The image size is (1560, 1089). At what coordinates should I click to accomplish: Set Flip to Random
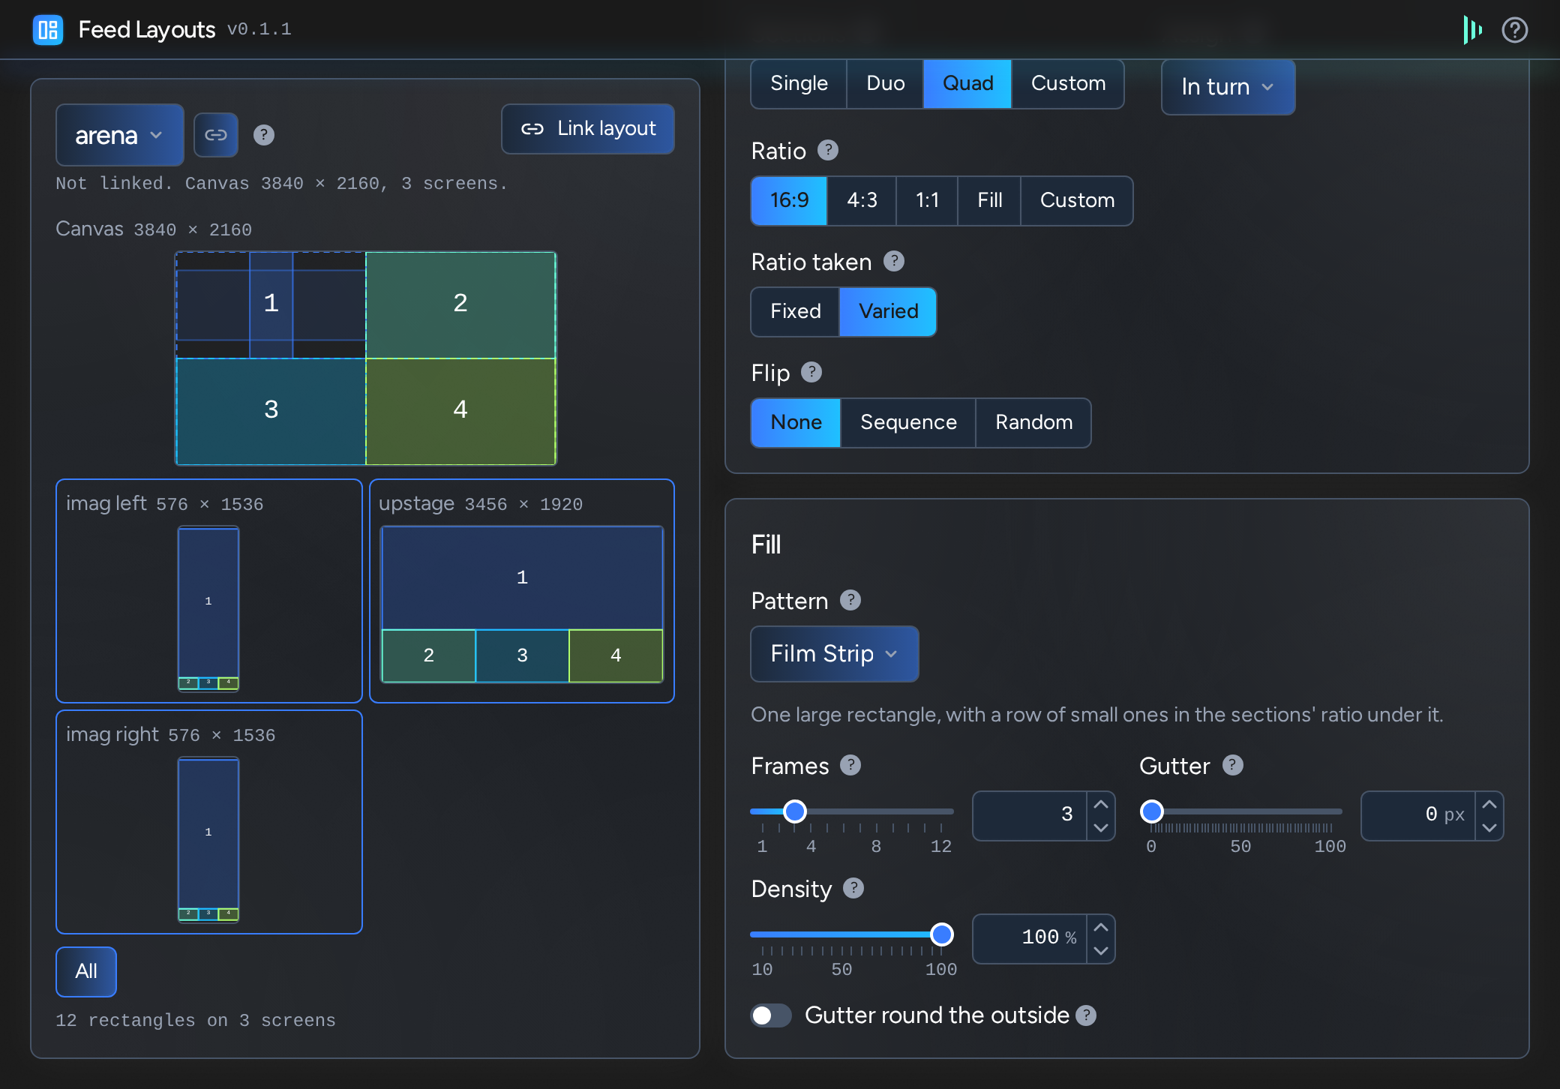(1033, 422)
